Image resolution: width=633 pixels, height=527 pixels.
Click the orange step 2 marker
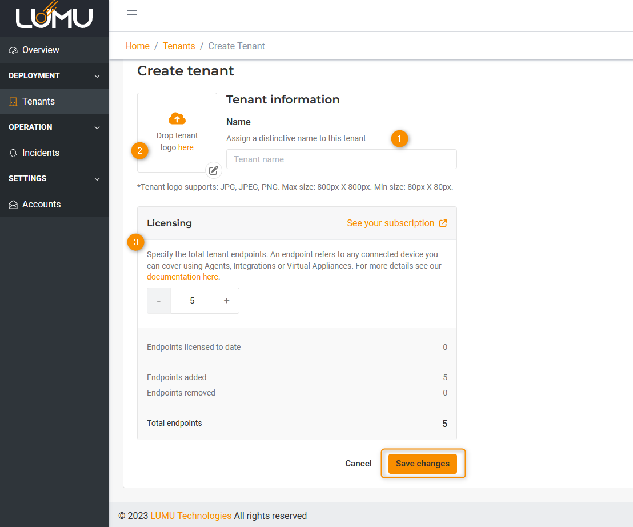(140, 151)
